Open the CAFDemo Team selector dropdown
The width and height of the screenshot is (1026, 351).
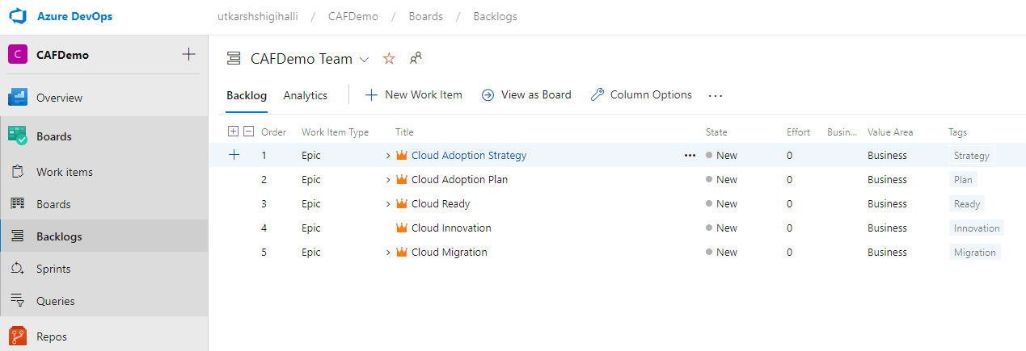(x=364, y=59)
